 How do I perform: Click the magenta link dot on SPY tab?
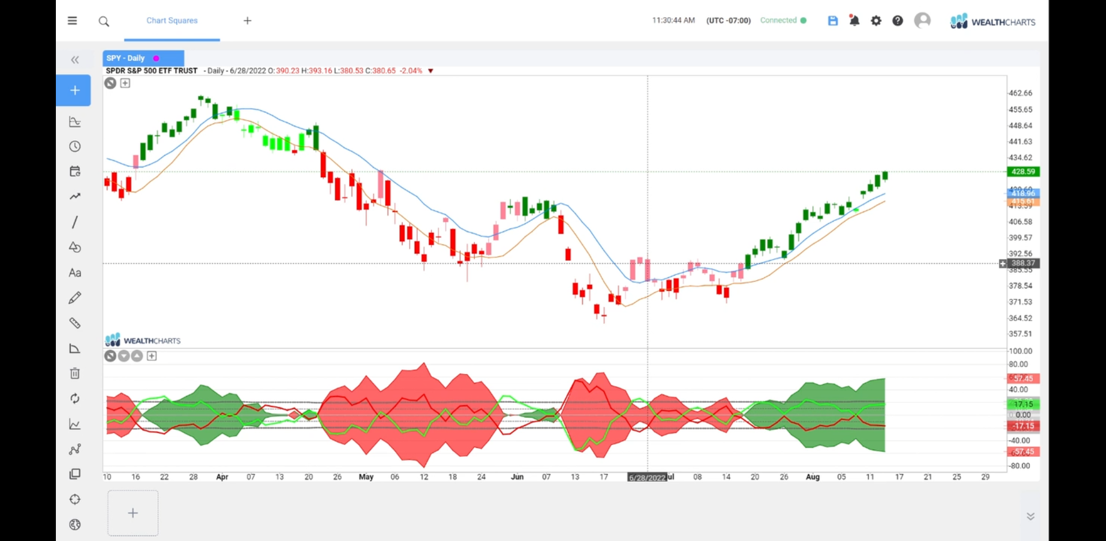point(156,58)
